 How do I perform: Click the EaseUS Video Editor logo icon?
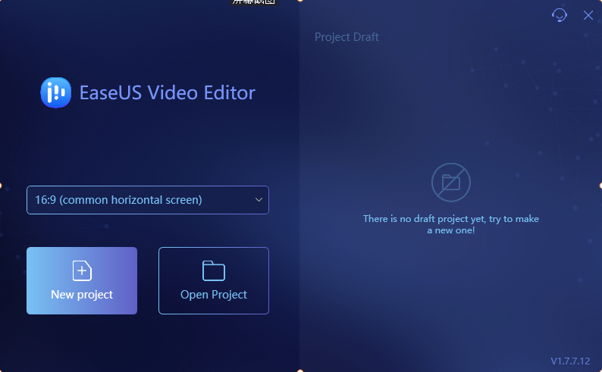pyautogui.click(x=55, y=92)
